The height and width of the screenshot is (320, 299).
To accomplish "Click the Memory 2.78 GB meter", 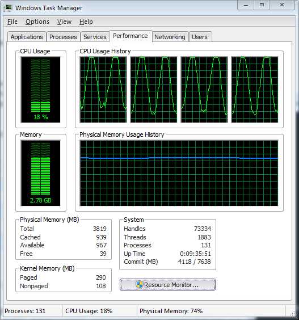I will click(x=41, y=173).
